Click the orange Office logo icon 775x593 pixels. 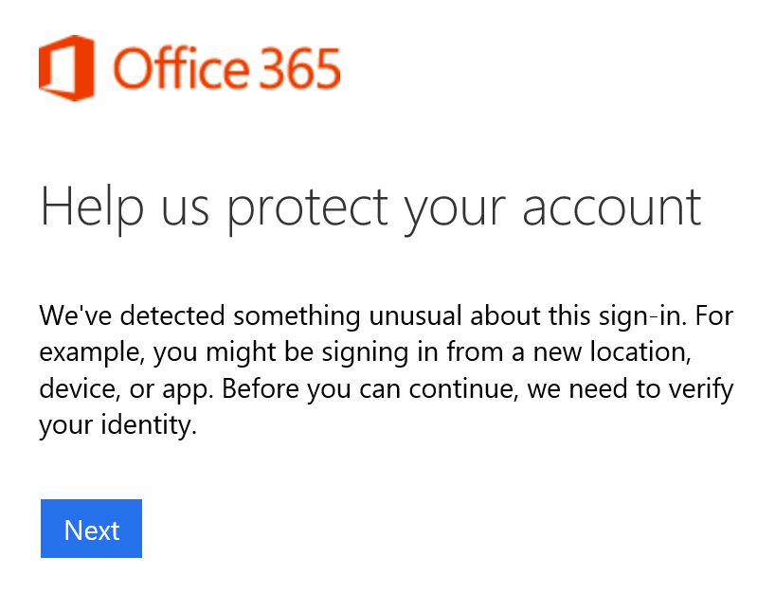(x=68, y=69)
